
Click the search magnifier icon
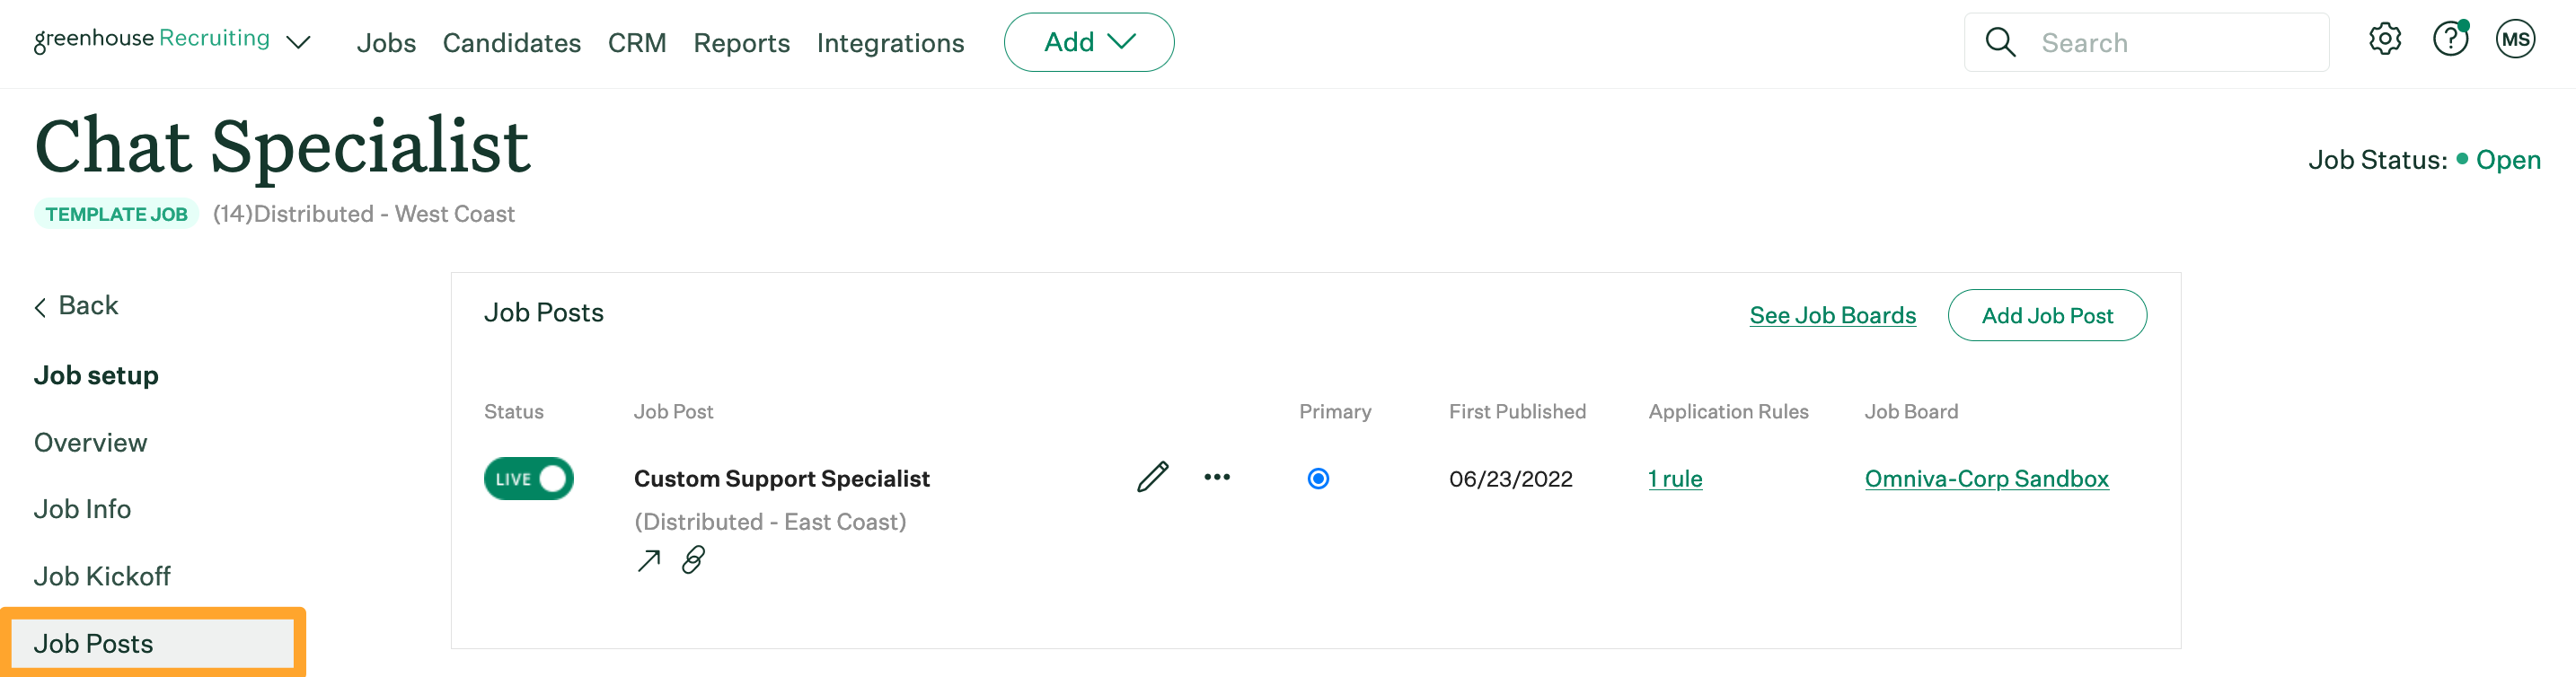2001,42
